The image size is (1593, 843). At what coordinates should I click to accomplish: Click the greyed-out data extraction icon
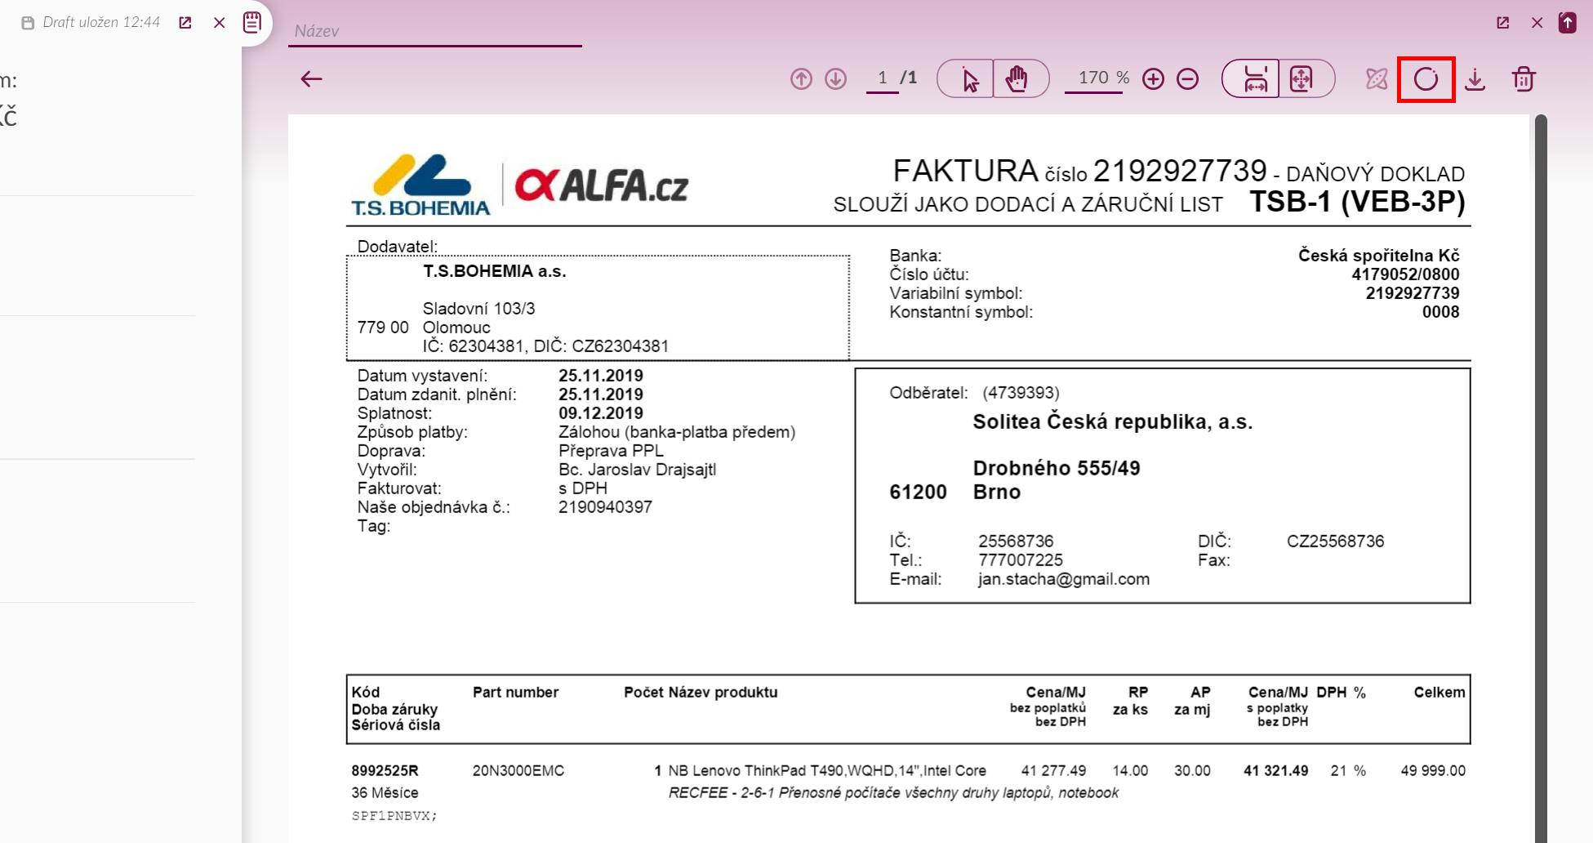(1377, 79)
